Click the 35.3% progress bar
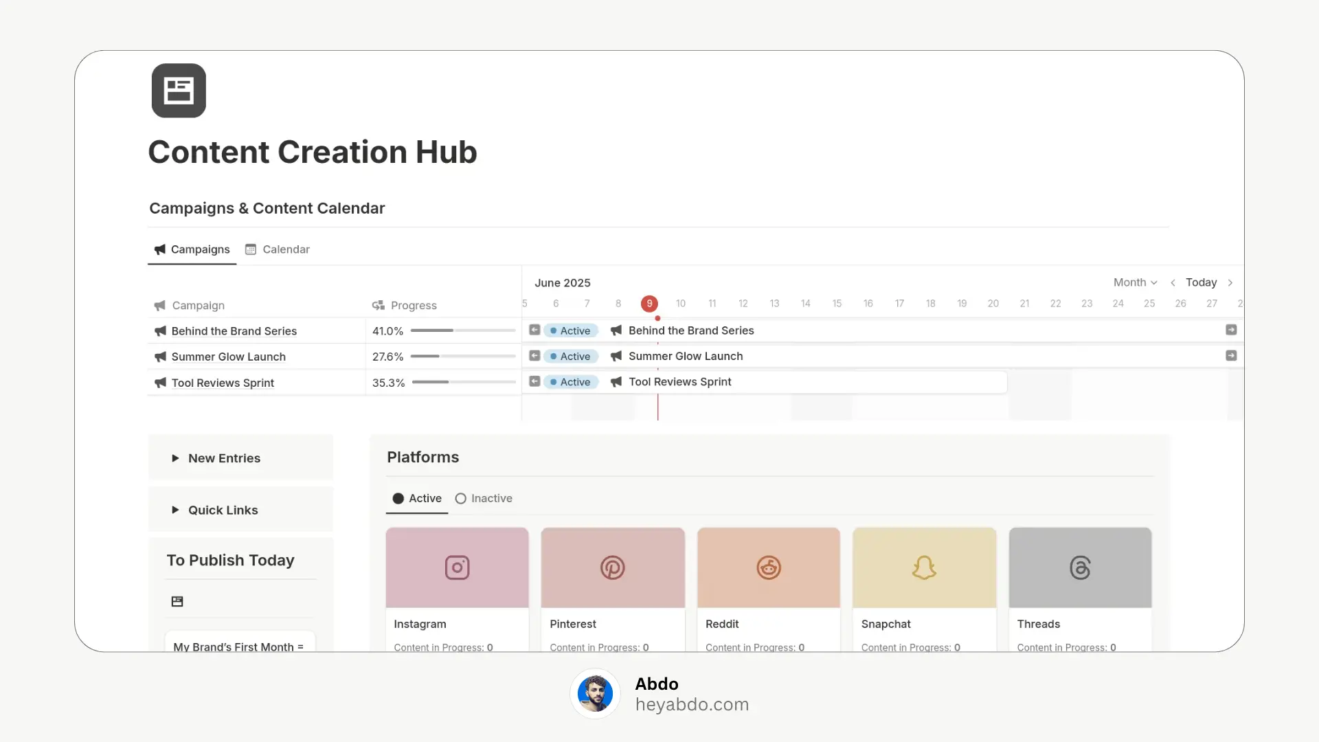This screenshot has width=1319, height=742. tap(463, 382)
